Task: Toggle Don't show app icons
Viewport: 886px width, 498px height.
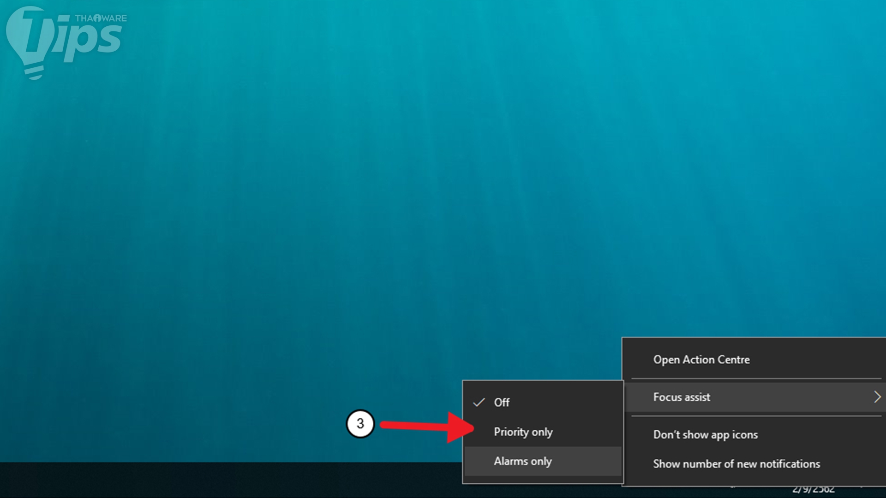Action: 705,435
